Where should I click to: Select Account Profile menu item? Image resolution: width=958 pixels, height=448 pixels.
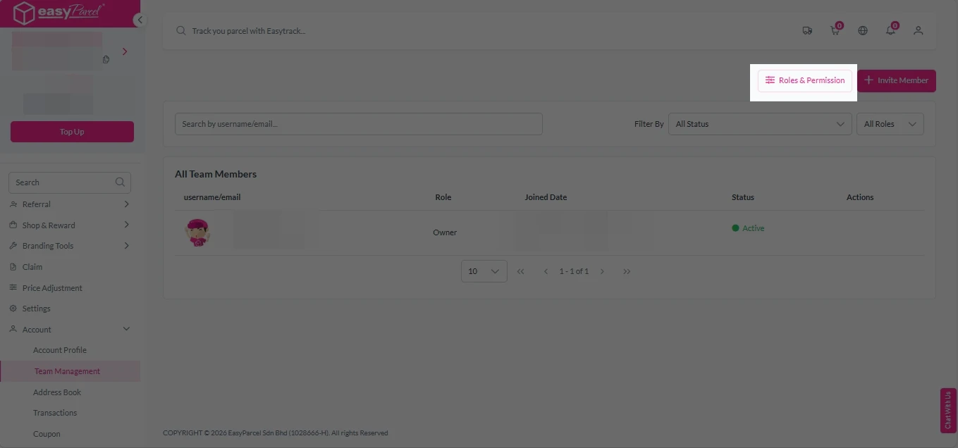tap(60, 350)
